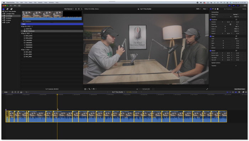Screen dimensions: 249x141
Task: Open the Select tool arrow in timeline
Action: (26, 92)
